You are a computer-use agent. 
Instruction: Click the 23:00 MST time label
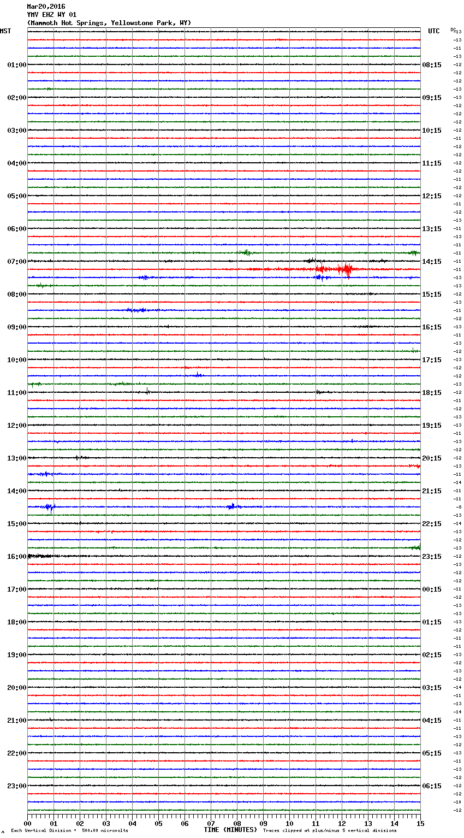point(17,786)
